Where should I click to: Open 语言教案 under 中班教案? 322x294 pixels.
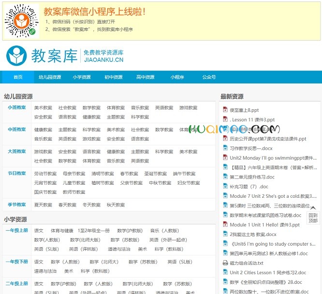click(x=140, y=139)
